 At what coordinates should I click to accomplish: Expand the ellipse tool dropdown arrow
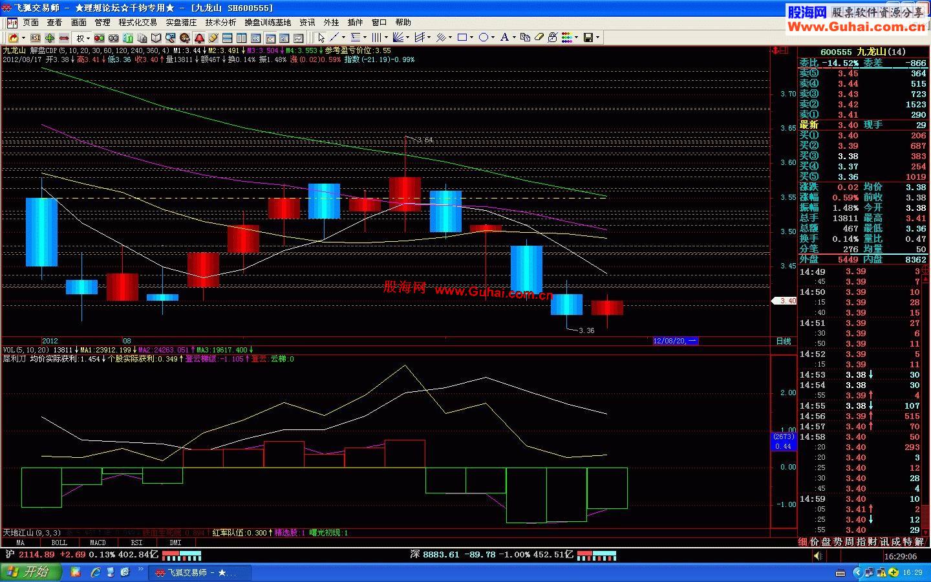coord(493,38)
